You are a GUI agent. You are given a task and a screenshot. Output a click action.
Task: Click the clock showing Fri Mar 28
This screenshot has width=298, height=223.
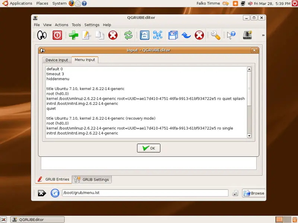[272, 3]
